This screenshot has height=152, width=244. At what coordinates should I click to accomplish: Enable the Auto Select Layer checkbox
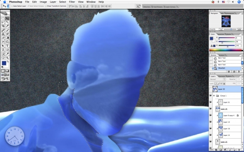(12, 6)
